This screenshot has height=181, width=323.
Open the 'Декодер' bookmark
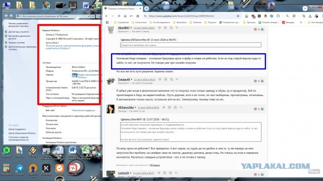click(288, 22)
